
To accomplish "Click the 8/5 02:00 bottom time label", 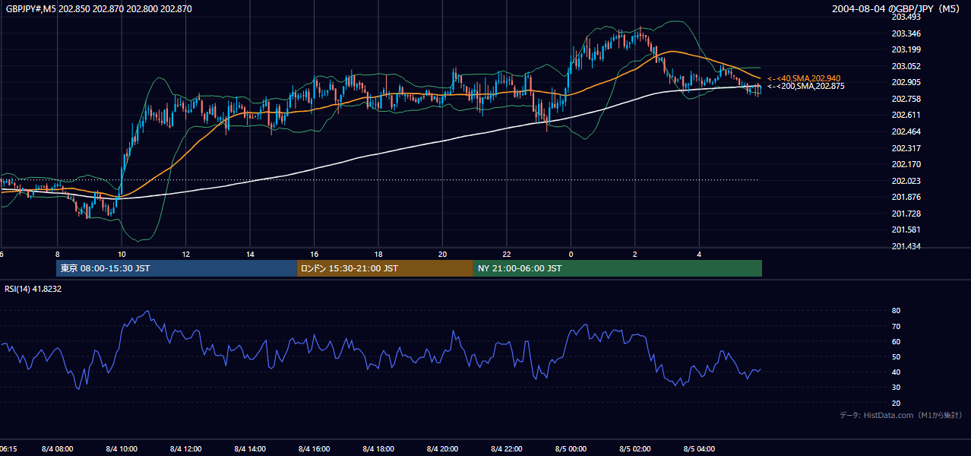I will [x=635, y=449].
